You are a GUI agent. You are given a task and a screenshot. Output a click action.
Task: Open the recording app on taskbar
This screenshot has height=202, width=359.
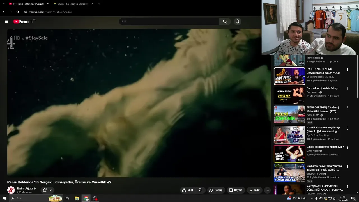[x=95, y=198]
